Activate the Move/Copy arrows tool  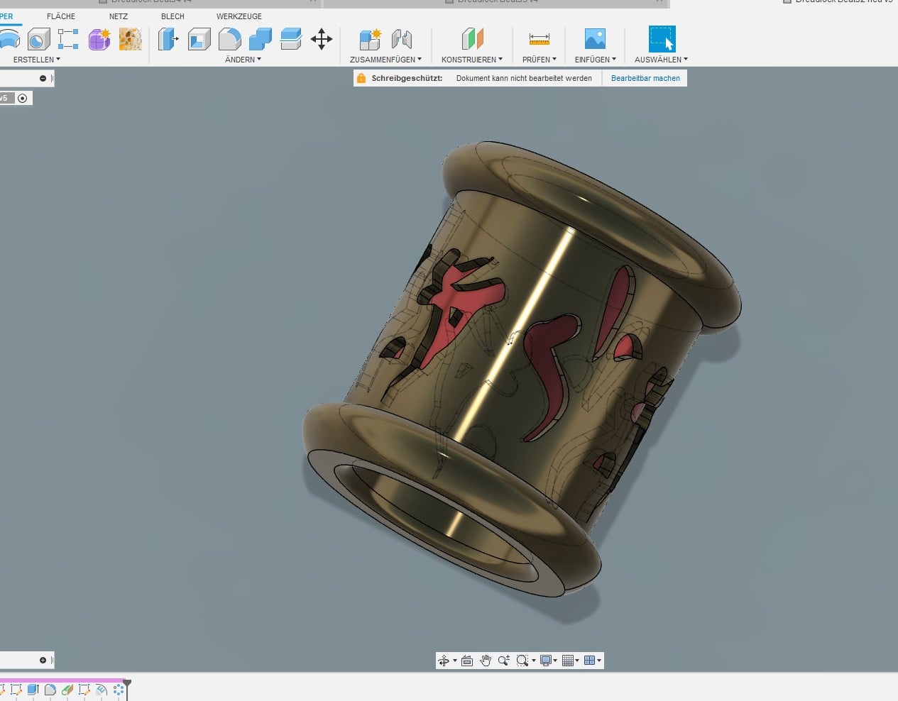(x=322, y=39)
